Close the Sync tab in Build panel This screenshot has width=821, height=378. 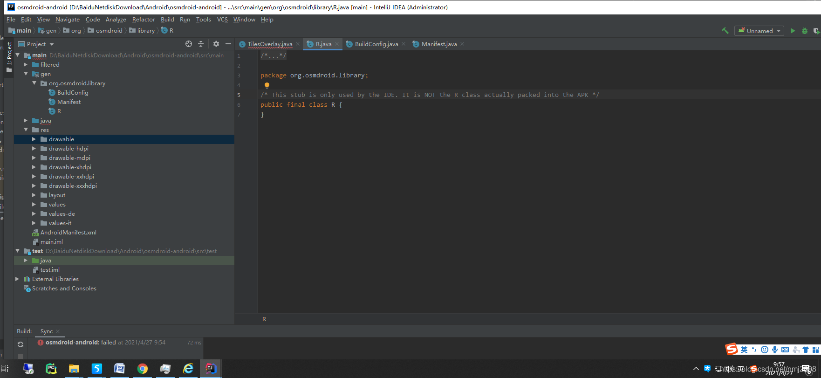pyautogui.click(x=58, y=331)
